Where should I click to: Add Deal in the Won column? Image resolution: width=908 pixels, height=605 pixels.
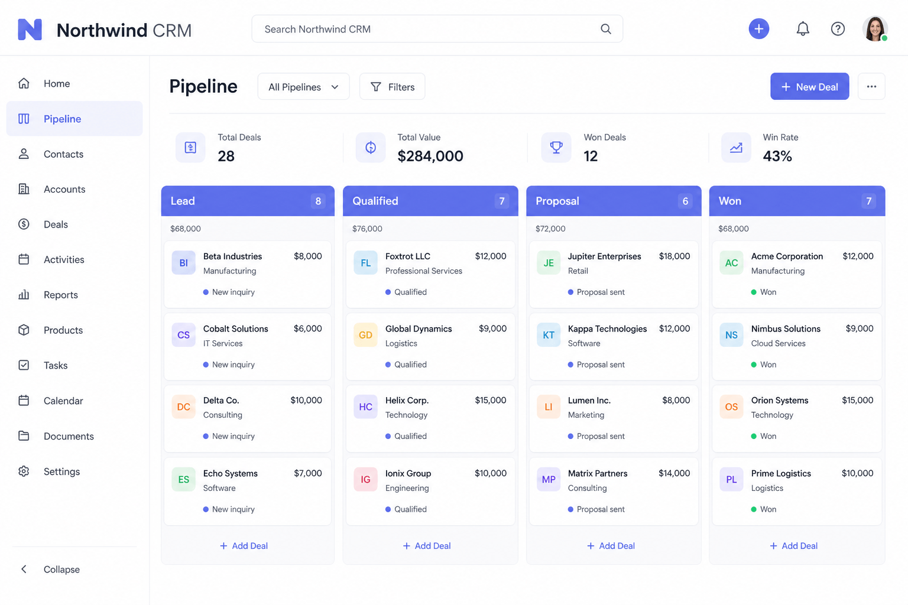794,546
